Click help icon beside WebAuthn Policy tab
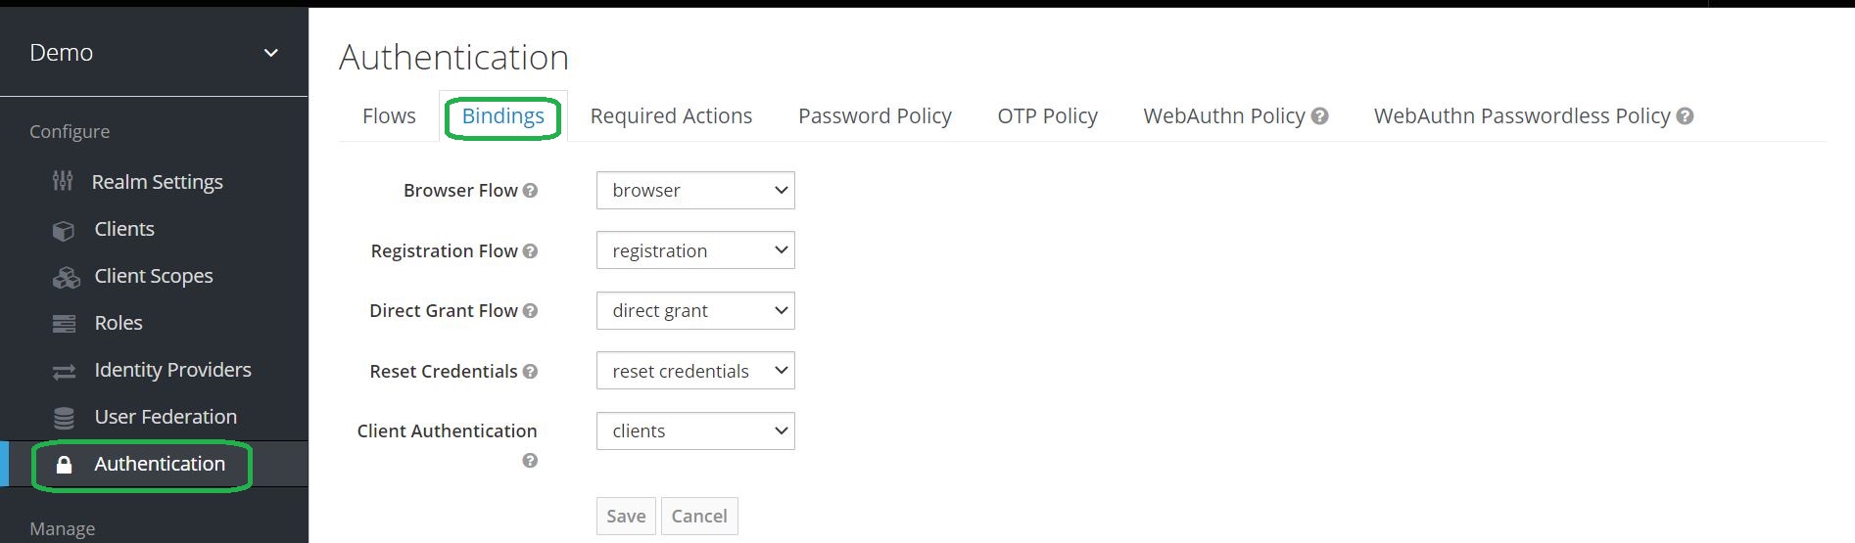The image size is (1855, 543). [1319, 116]
